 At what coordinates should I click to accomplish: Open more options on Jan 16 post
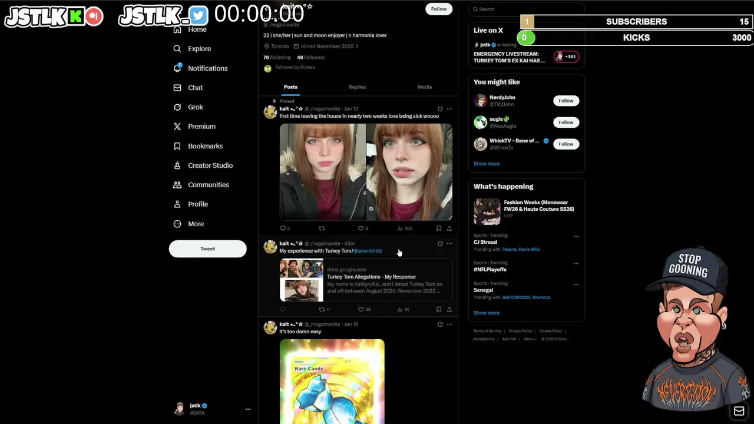(449, 324)
